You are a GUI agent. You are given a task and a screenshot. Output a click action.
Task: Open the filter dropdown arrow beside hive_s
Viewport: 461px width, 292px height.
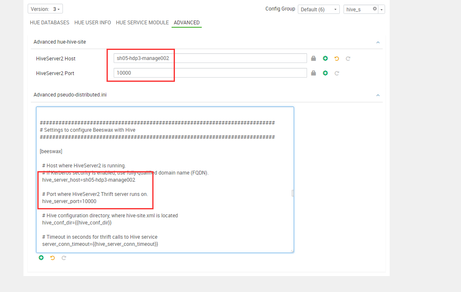tap(382, 9)
